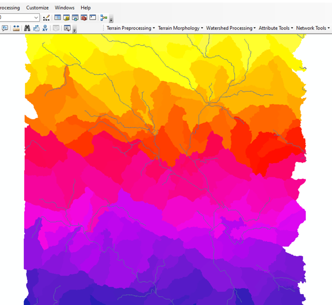Expand the map scale combo box

tap(36, 18)
